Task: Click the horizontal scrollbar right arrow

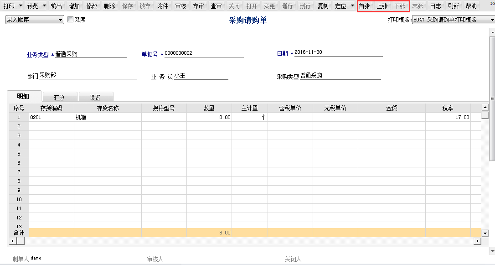Action: tap(478, 241)
